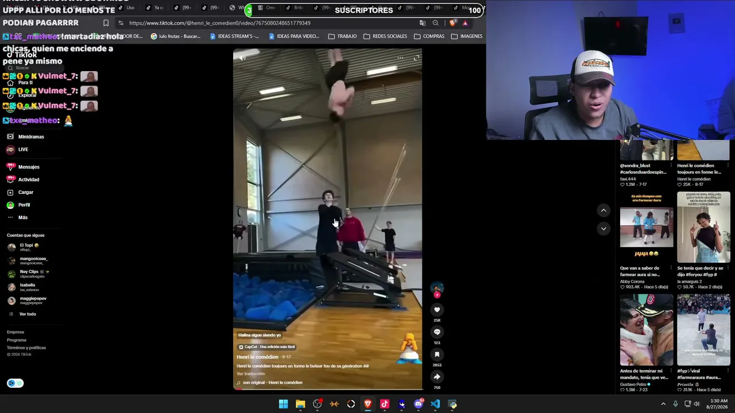Open IDEAS PARA VIDEO bookmark
The width and height of the screenshot is (735, 413).
tap(293, 36)
